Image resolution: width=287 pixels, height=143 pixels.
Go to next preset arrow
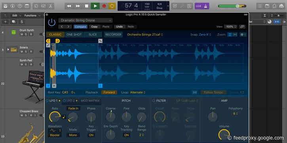coord(68,27)
